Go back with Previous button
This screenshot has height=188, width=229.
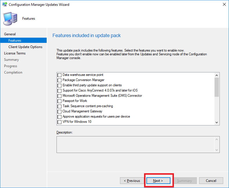[x=132, y=181]
